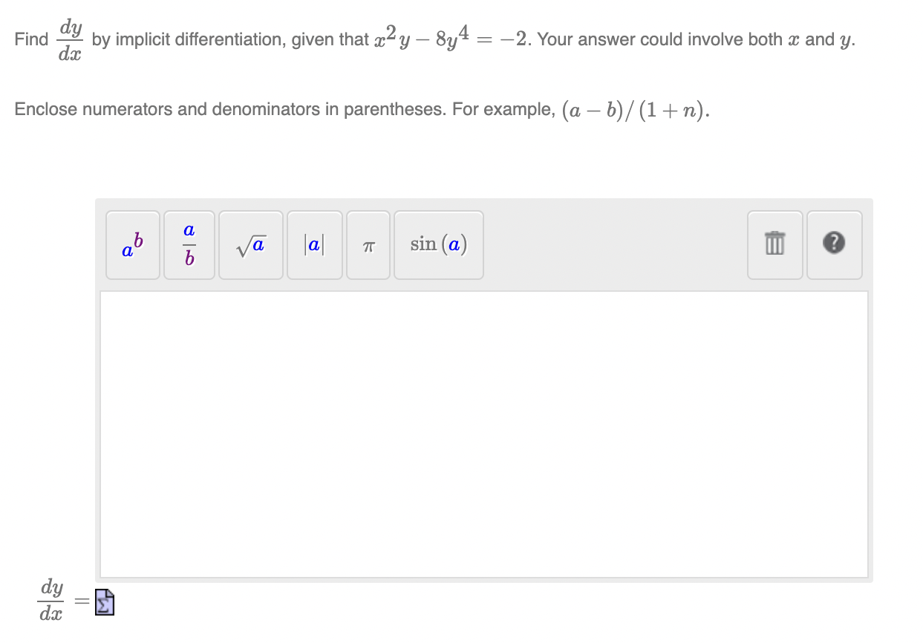
Task: Delete all entered work using the bin button
Action: coord(774,245)
